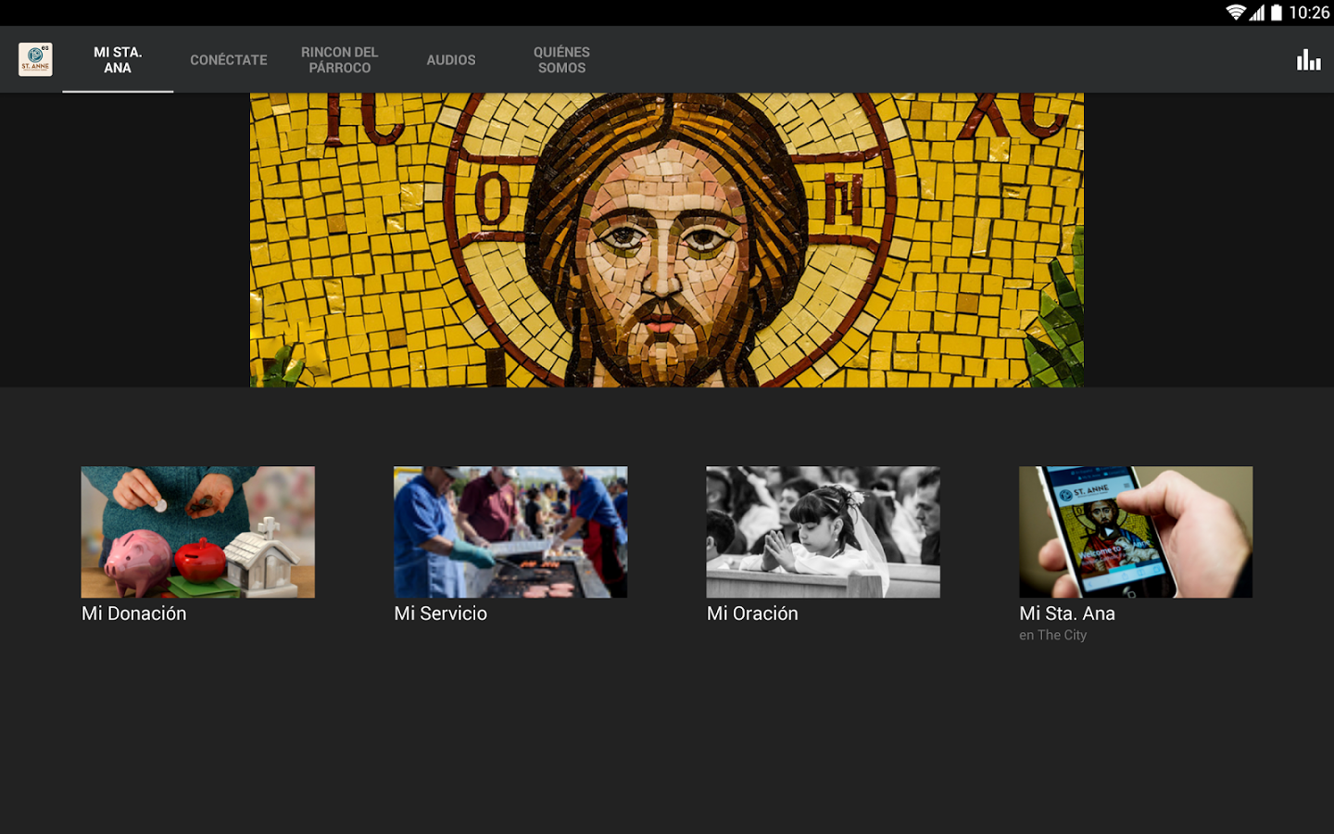Select the MI STA. ANA tab
Screen dimensions: 1334x834
(118, 59)
